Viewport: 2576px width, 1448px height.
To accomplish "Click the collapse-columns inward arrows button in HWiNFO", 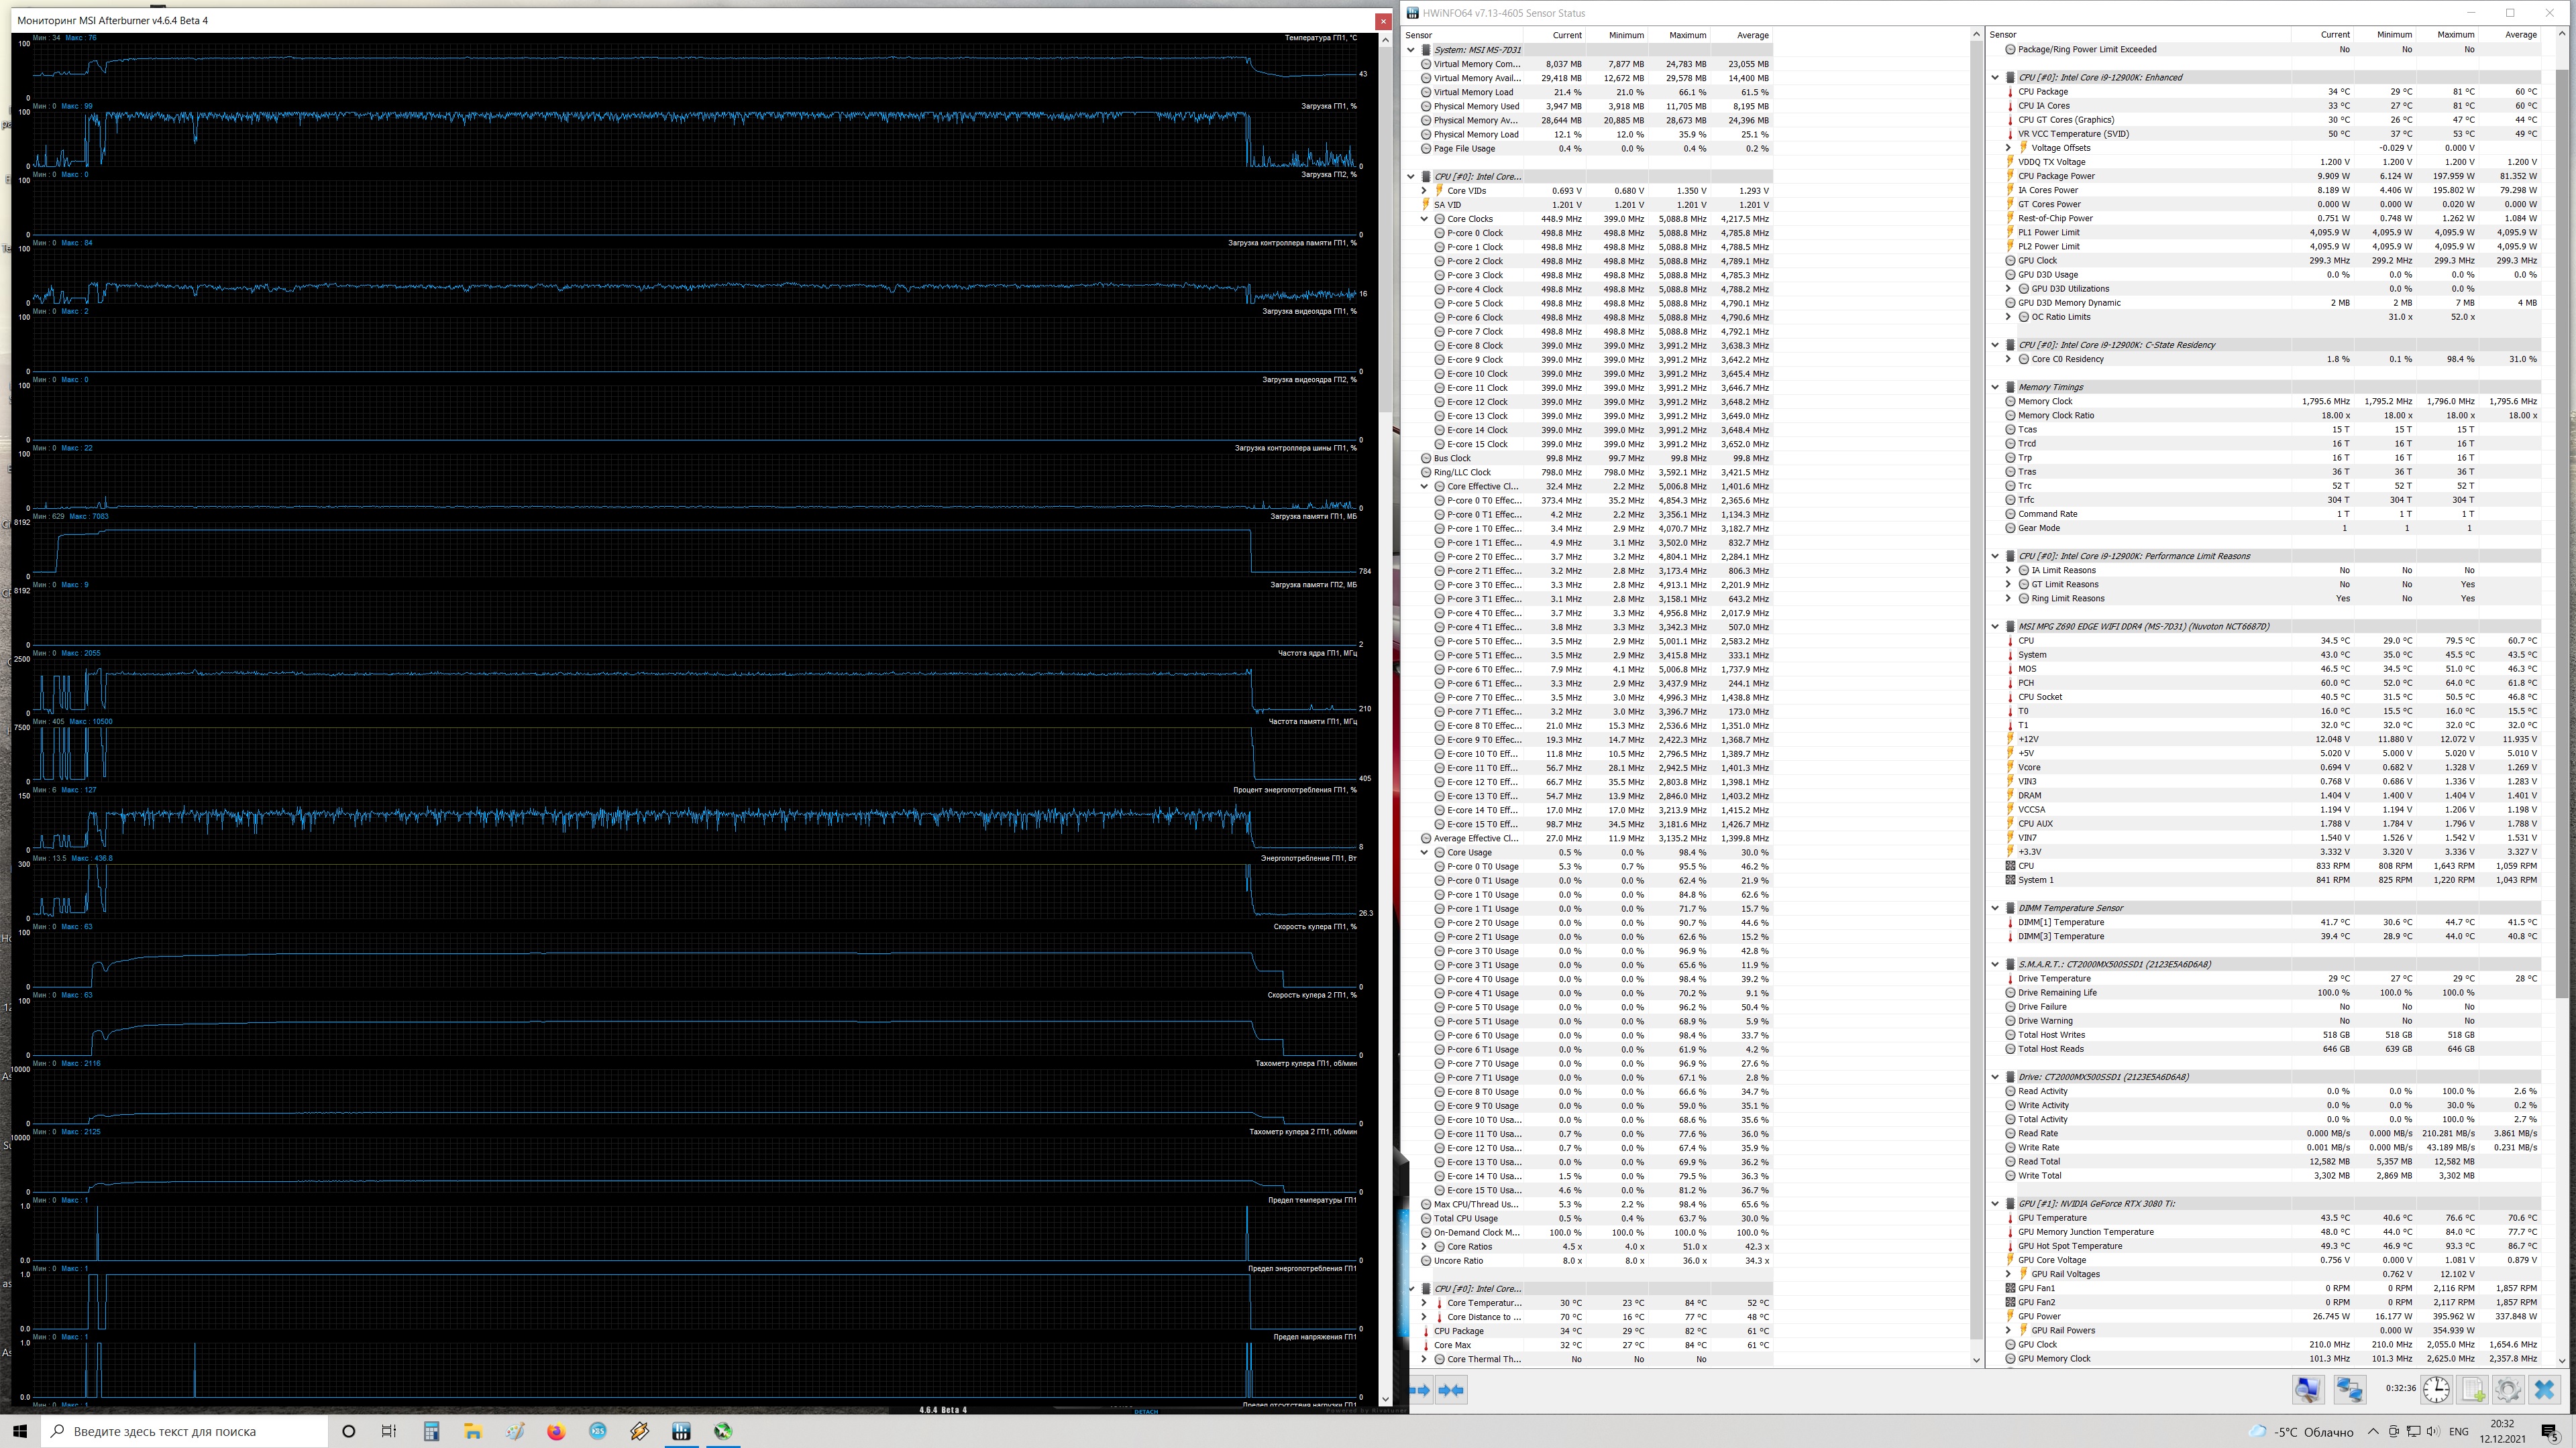I will [1451, 1390].
